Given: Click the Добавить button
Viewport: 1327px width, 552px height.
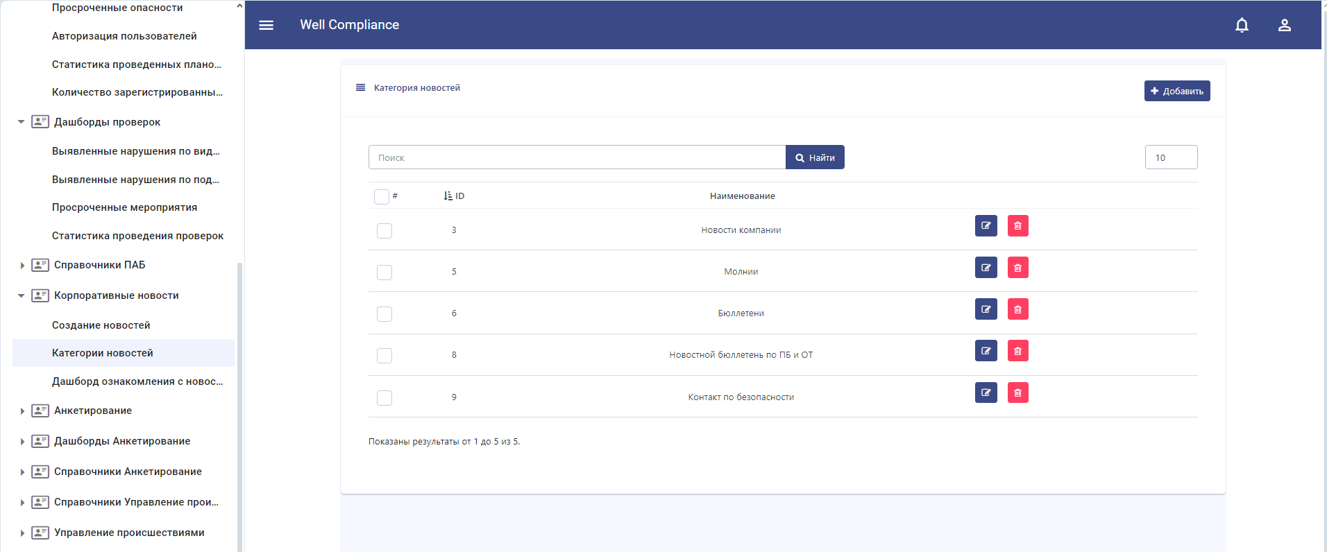Looking at the screenshot, I should pyautogui.click(x=1176, y=91).
